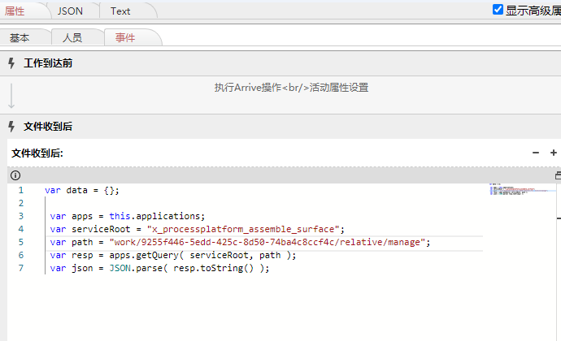Click the plus icon in the script header
This screenshot has width=561, height=341.
[x=554, y=153]
